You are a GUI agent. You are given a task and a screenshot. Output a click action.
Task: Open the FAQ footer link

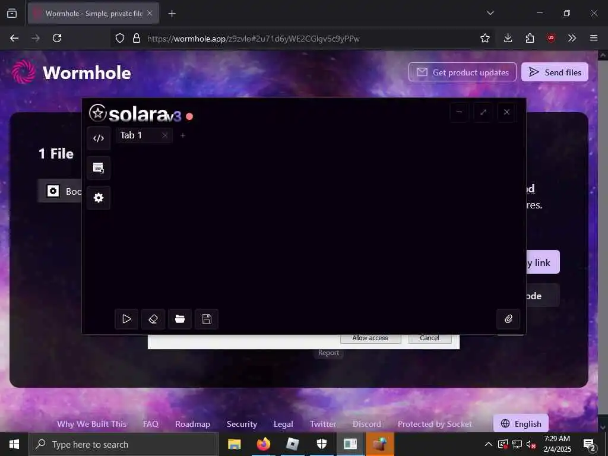point(150,424)
